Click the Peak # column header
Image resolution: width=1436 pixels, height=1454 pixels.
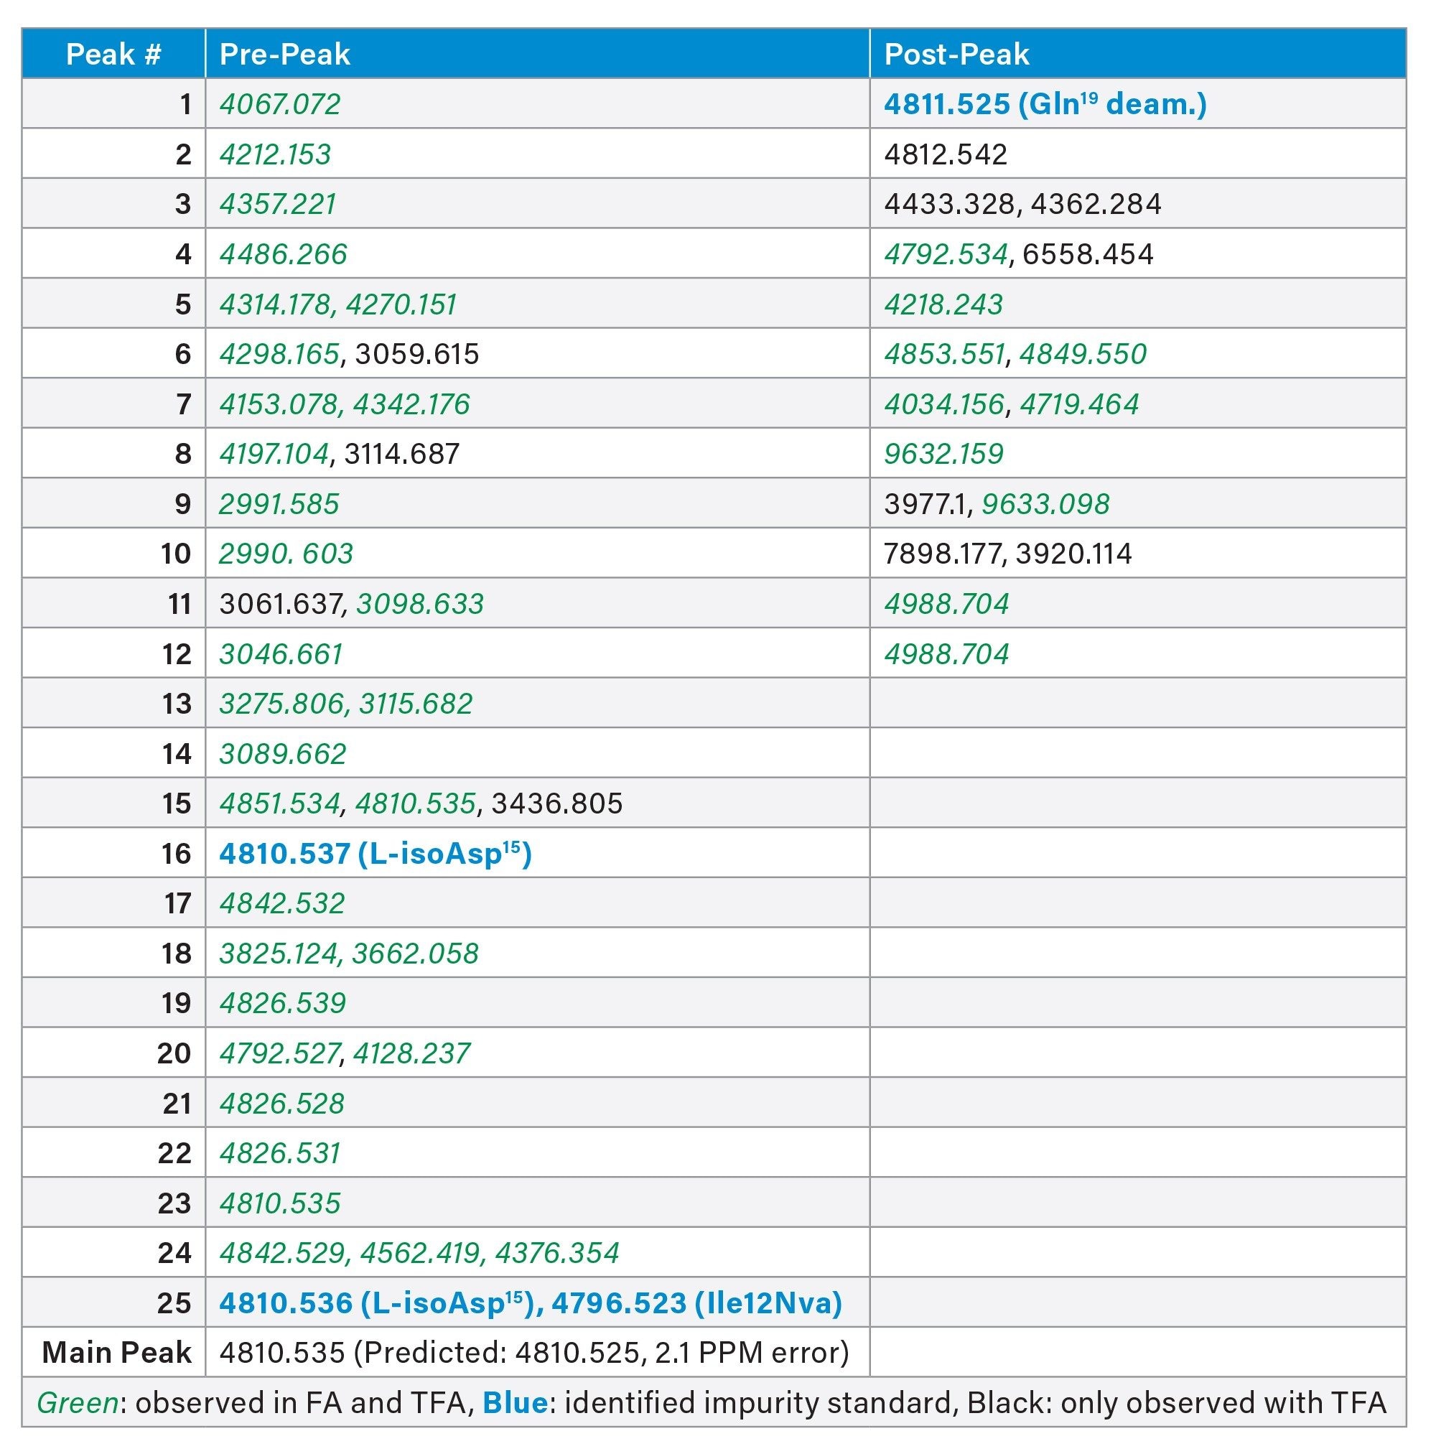click(113, 54)
